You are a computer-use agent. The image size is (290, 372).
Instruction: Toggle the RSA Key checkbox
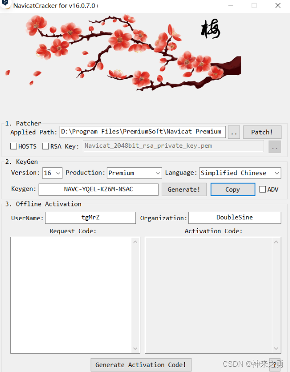(x=45, y=146)
